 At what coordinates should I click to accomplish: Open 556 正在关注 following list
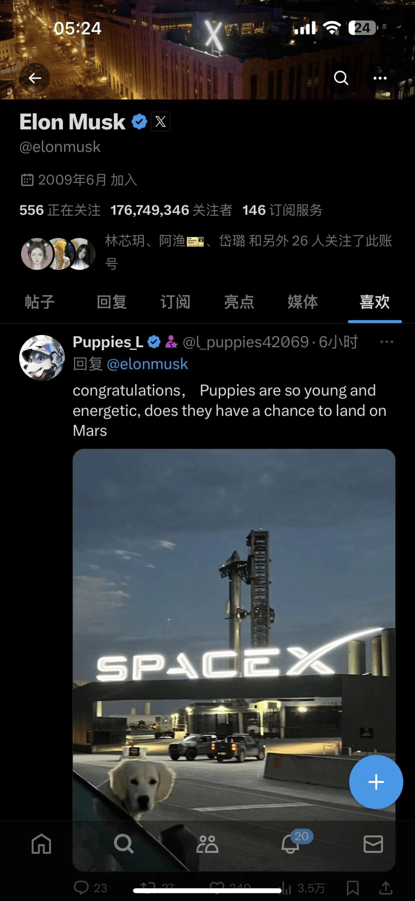60,210
